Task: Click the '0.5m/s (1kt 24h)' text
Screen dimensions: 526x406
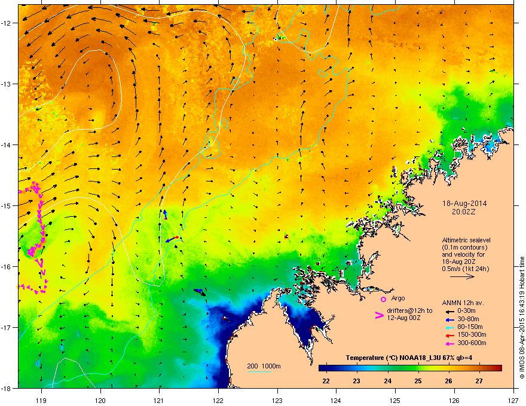Action: pos(465,269)
